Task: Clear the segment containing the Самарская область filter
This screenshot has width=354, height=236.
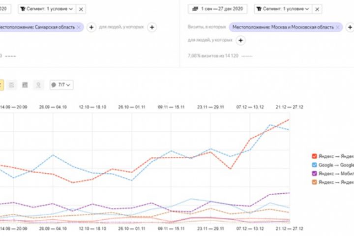Action: pyautogui.click(x=81, y=9)
